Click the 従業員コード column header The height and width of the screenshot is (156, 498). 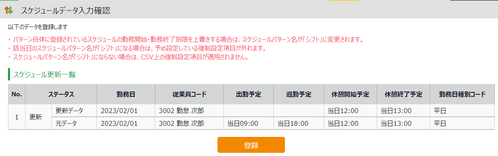pyautogui.click(x=189, y=94)
